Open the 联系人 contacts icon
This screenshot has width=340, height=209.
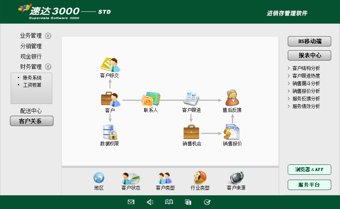151,99
